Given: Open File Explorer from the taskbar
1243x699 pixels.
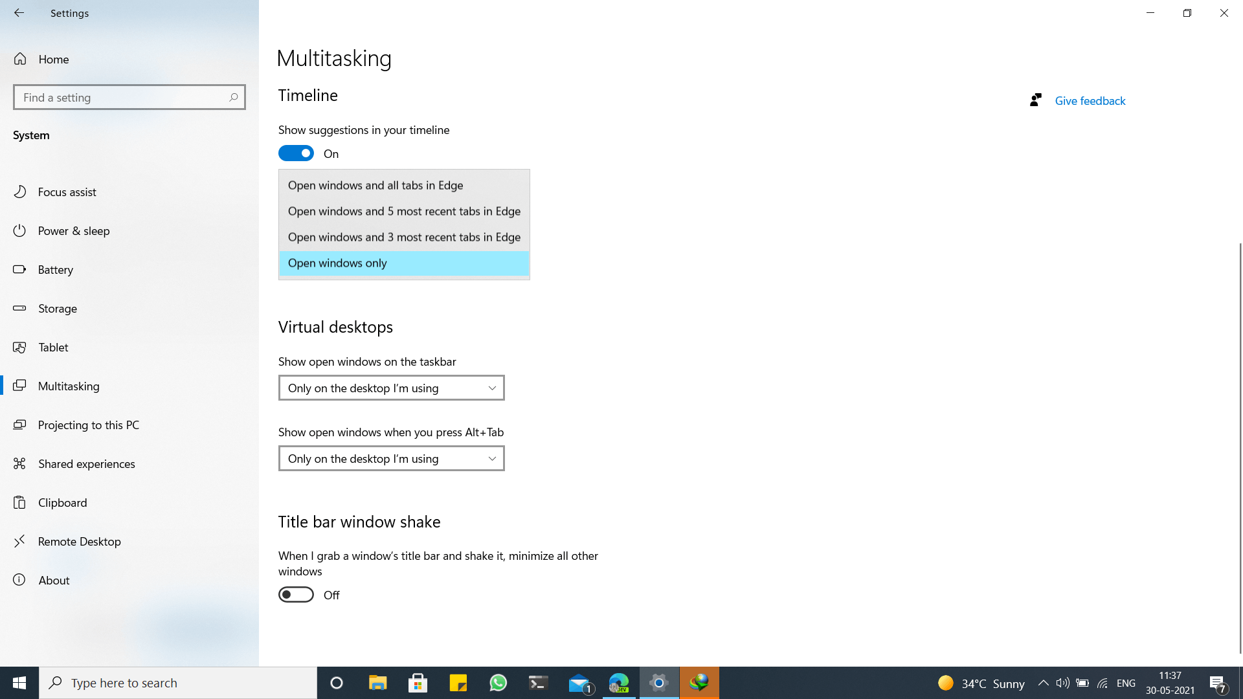Looking at the screenshot, I should point(377,683).
